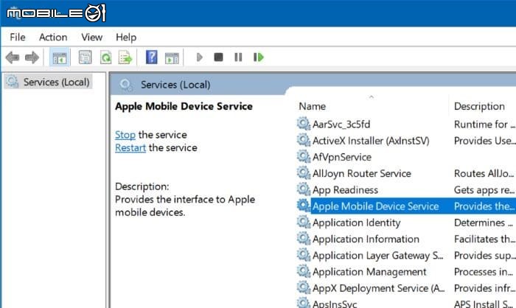
Task: Click 'Provides Use...' description of ActiveX Installer
Action: tap(484, 141)
